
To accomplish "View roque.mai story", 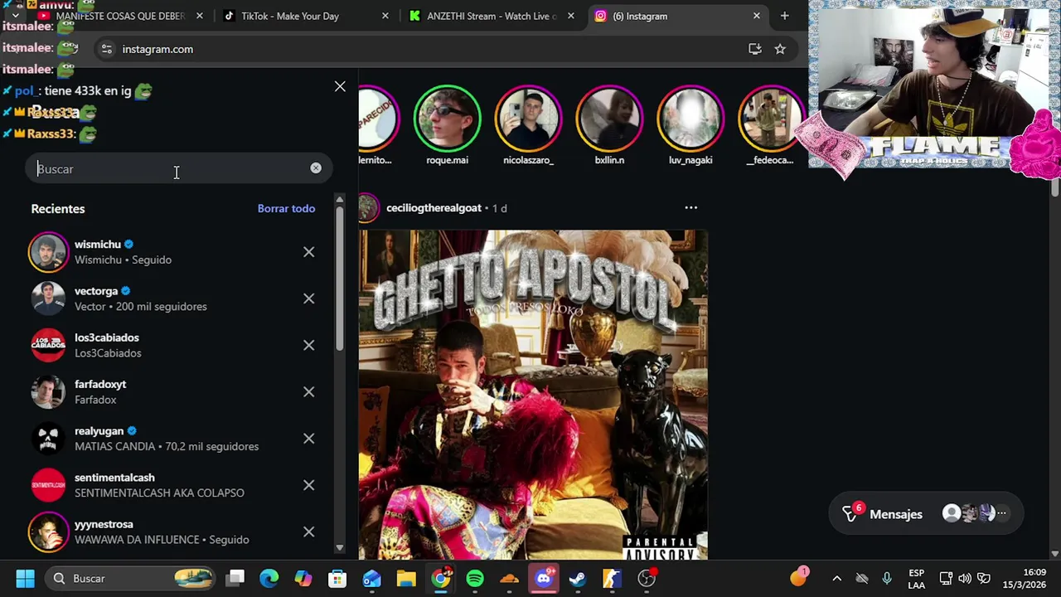I will click(447, 119).
